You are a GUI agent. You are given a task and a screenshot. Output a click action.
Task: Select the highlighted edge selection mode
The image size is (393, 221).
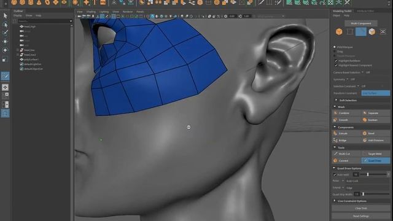click(x=361, y=32)
